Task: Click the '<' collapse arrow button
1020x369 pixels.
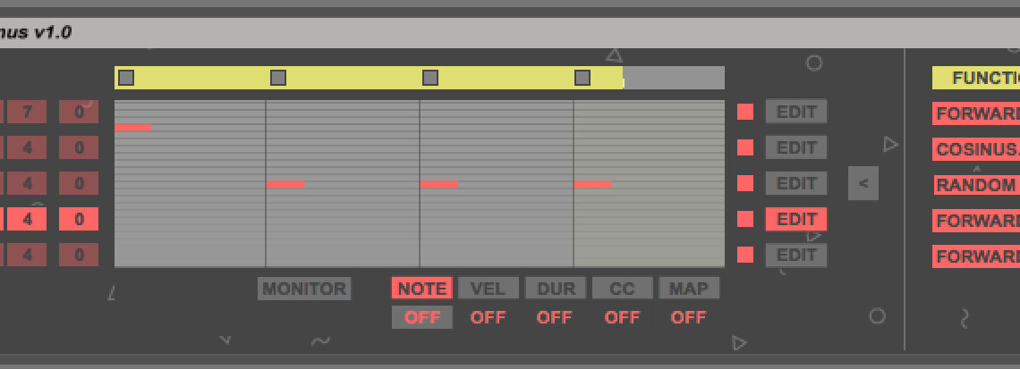Action: click(863, 183)
